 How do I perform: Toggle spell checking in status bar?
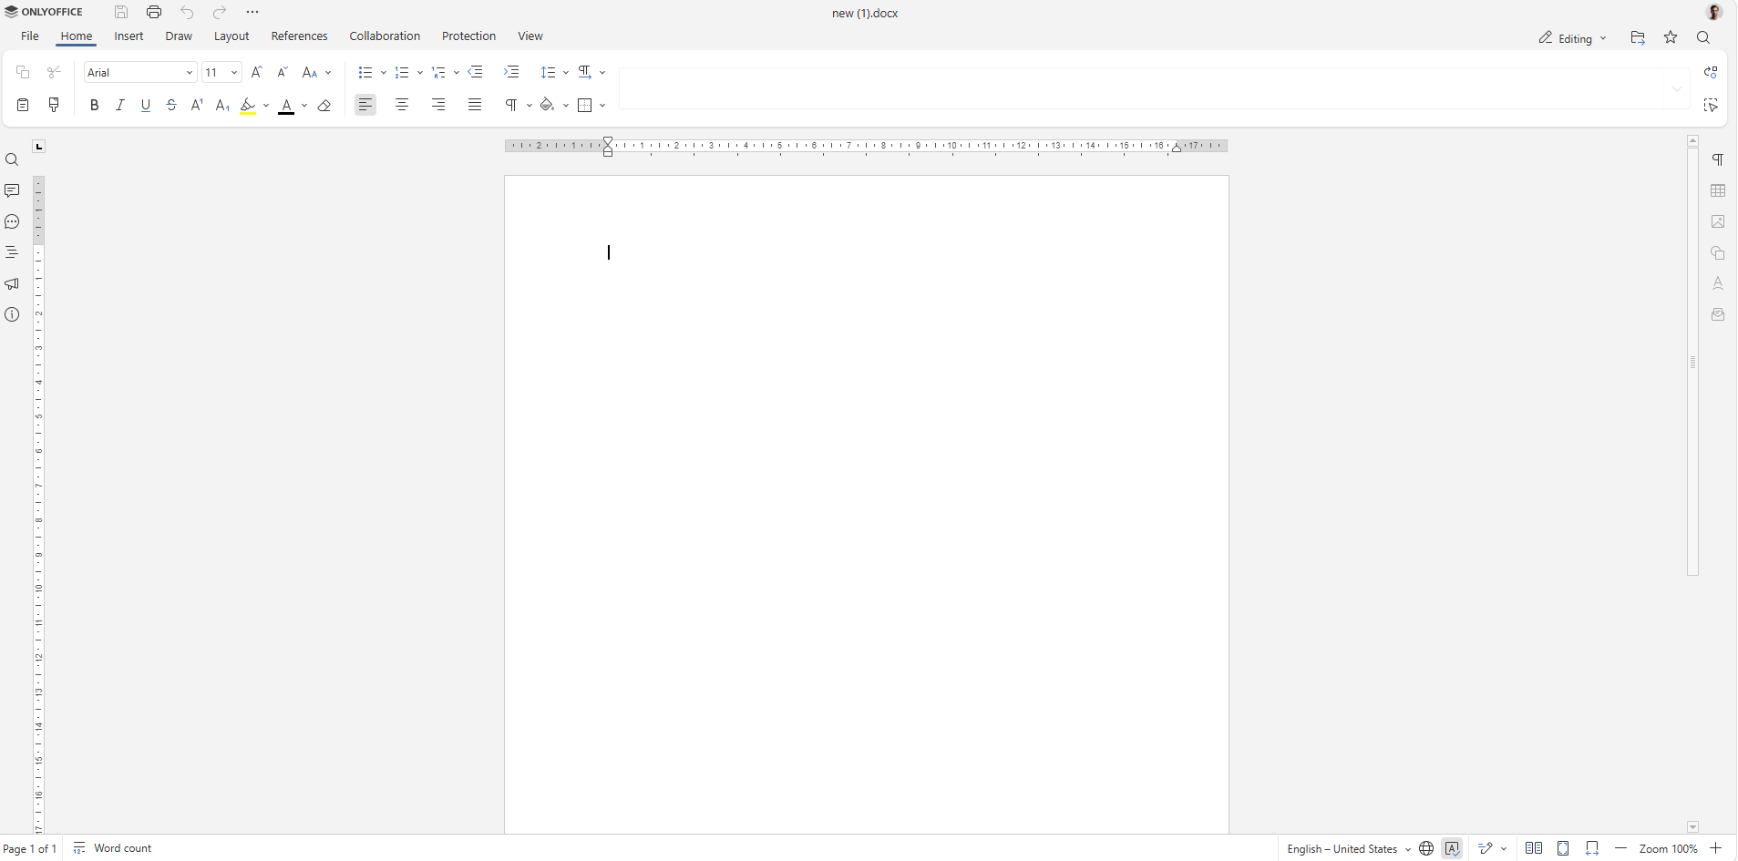click(x=1452, y=848)
